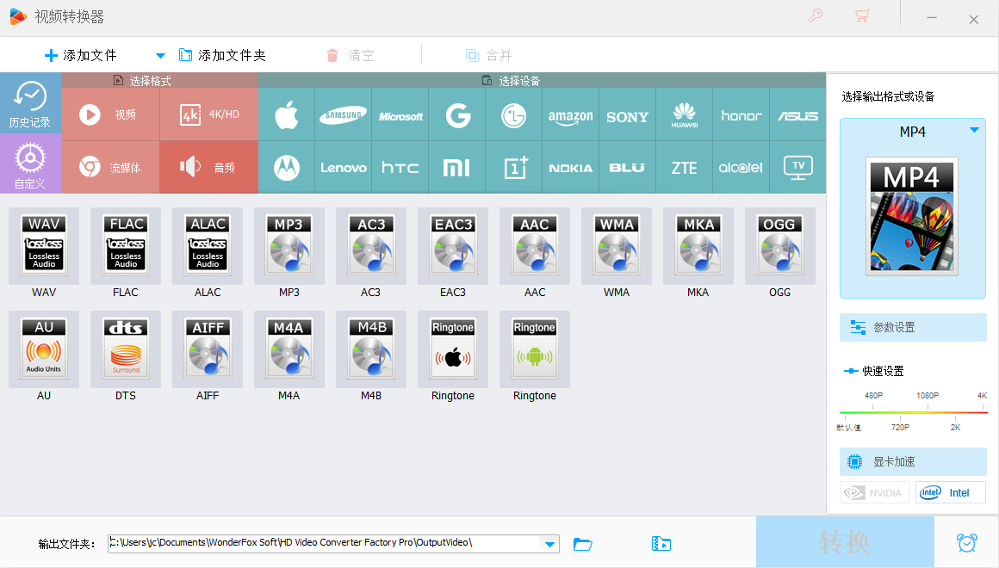Image resolution: width=999 pixels, height=568 pixels.
Task: Toggle NVIDIA hardware acceleration
Action: pos(874,493)
